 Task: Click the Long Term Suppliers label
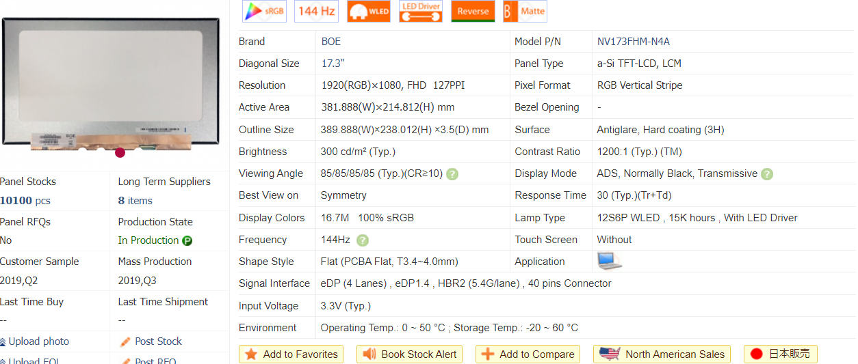tap(164, 182)
